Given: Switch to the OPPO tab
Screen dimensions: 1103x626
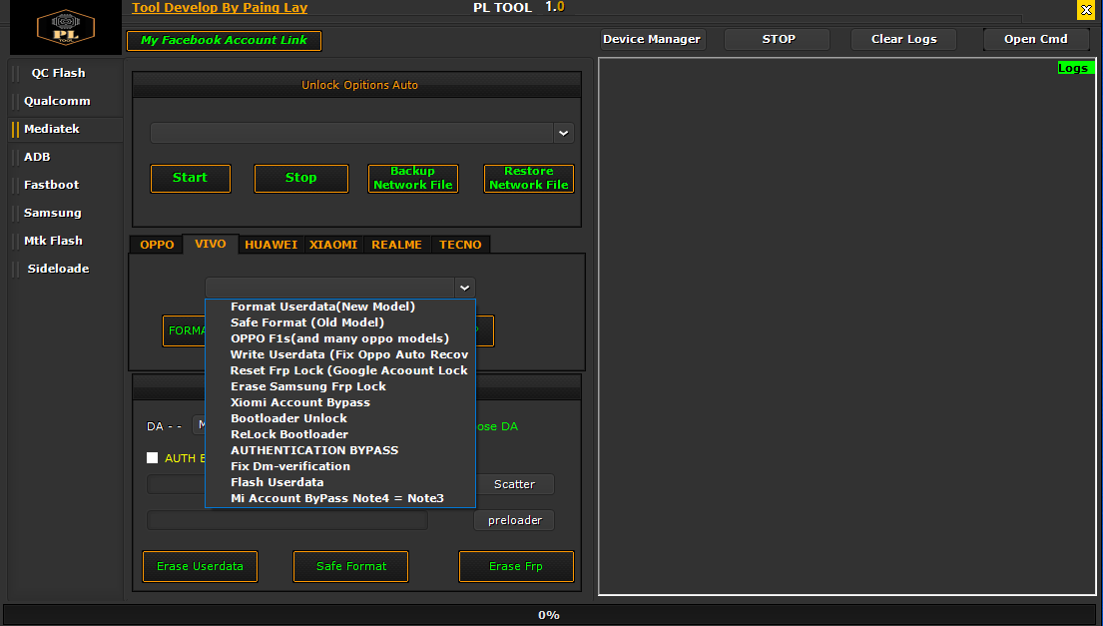Looking at the screenshot, I should [x=156, y=245].
